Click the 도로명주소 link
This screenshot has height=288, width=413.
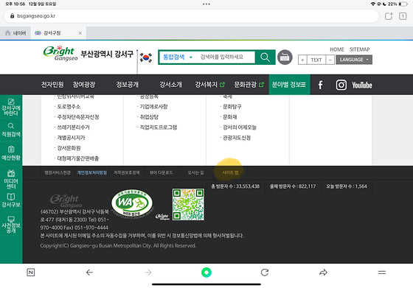click(69, 107)
